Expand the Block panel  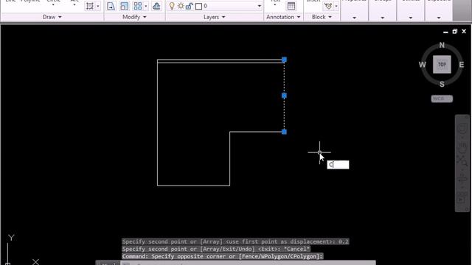322,17
